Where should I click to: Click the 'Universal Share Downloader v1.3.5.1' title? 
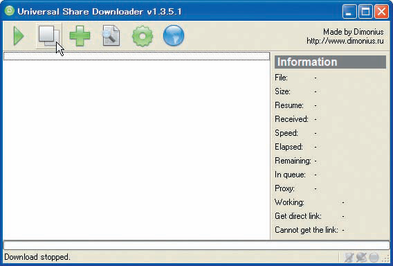[100, 12]
